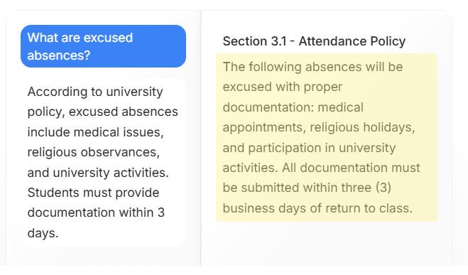Click "and participation in university" line in source
The width and height of the screenshot is (468, 275).
coord(309,148)
